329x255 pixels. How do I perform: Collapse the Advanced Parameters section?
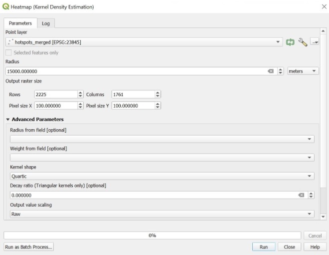[8, 120]
